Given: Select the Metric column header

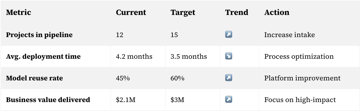Looking at the screenshot, I should (18, 12).
